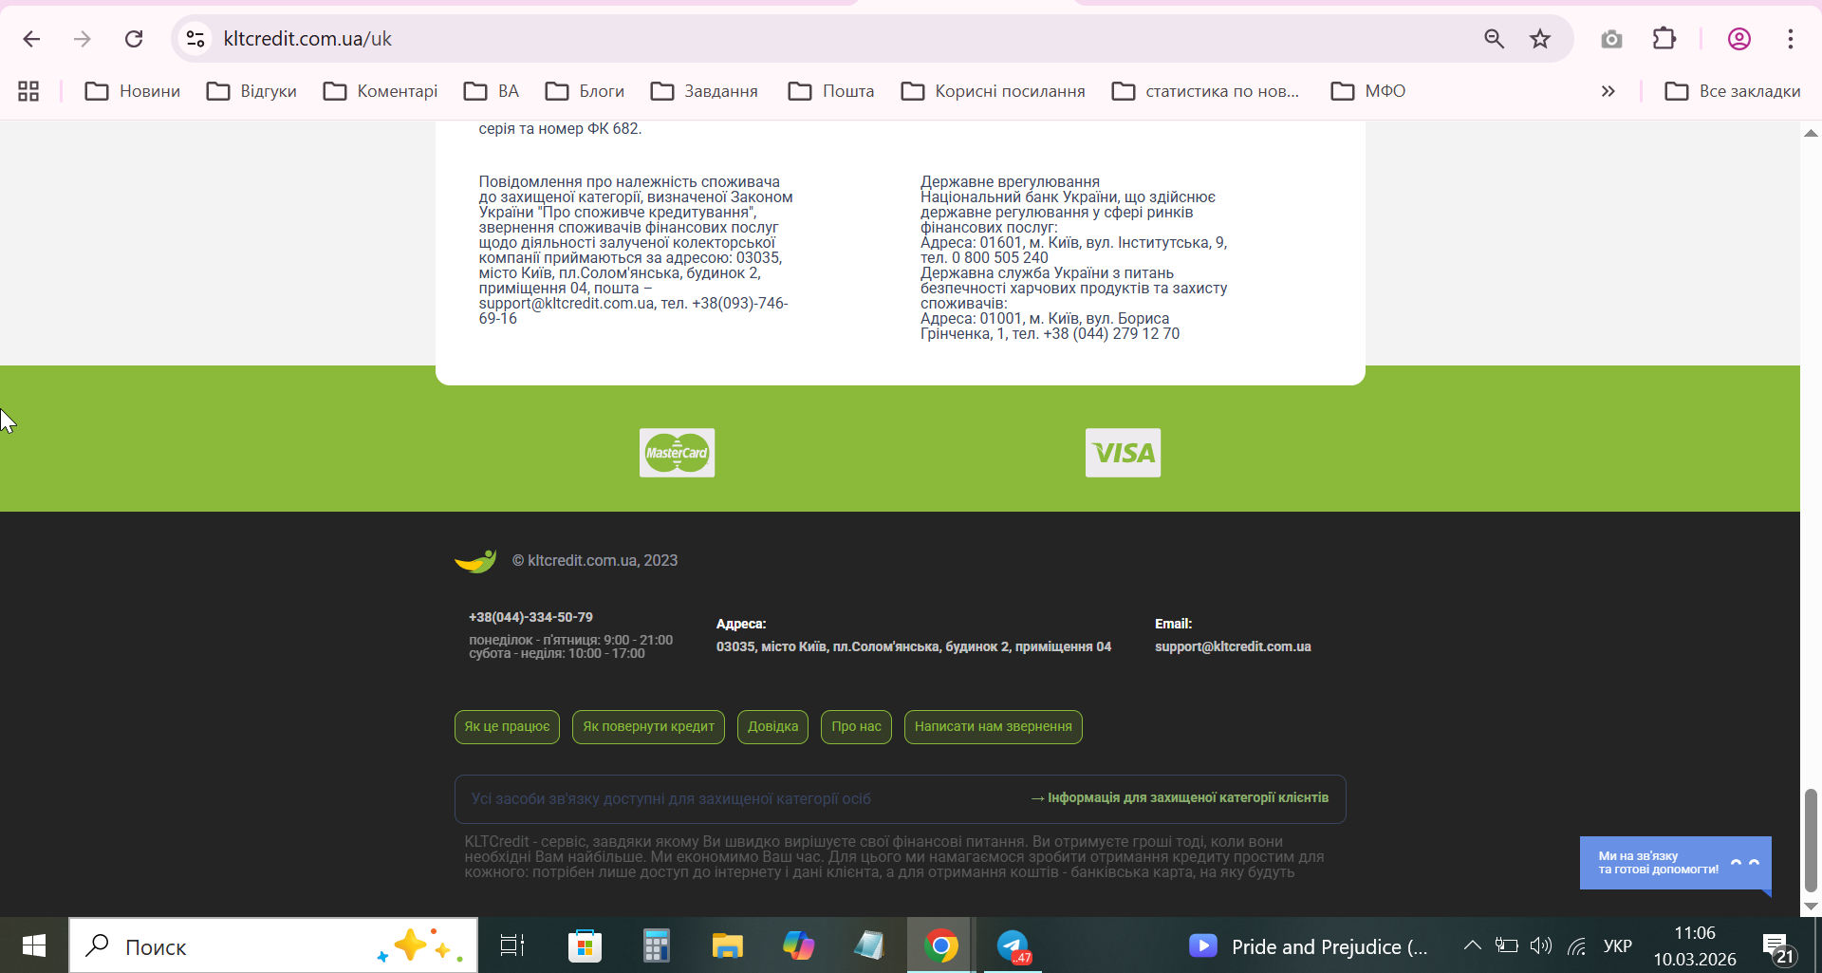Click scrollbar up arrow
The height and width of the screenshot is (973, 1822).
point(1811,133)
